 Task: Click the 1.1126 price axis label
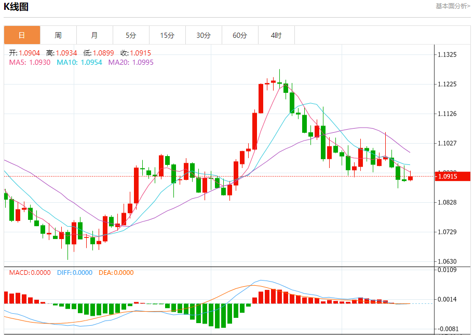[x=447, y=114]
